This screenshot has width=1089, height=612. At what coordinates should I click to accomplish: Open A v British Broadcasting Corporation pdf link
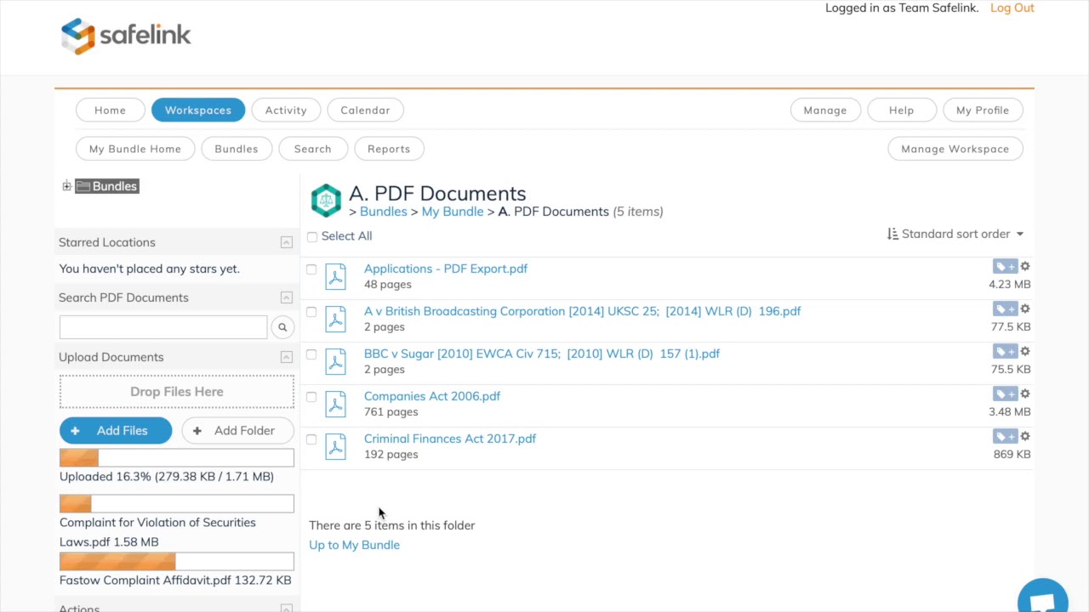[583, 311]
